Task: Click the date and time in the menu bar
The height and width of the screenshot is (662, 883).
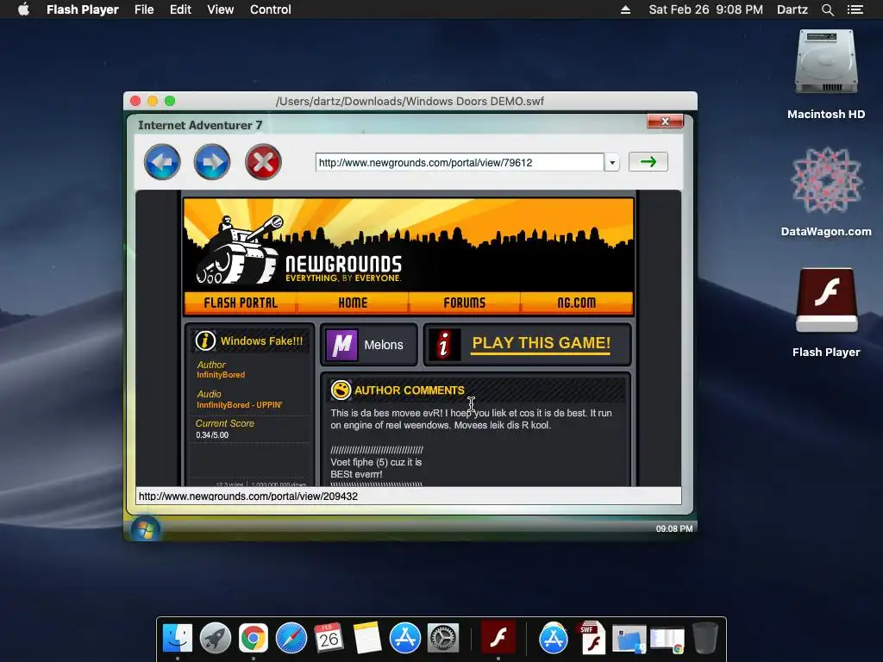Action: [705, 9]
